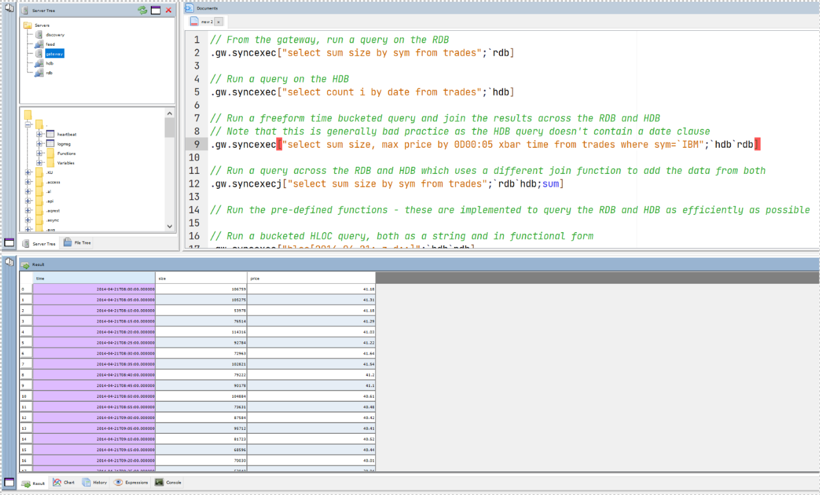820x495 pixels.
Task: Click size cell 114316
Action: [x=201, y=332]
